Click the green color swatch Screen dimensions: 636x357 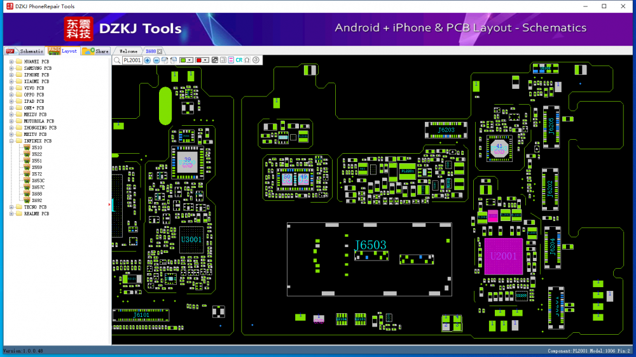point(183,60)
